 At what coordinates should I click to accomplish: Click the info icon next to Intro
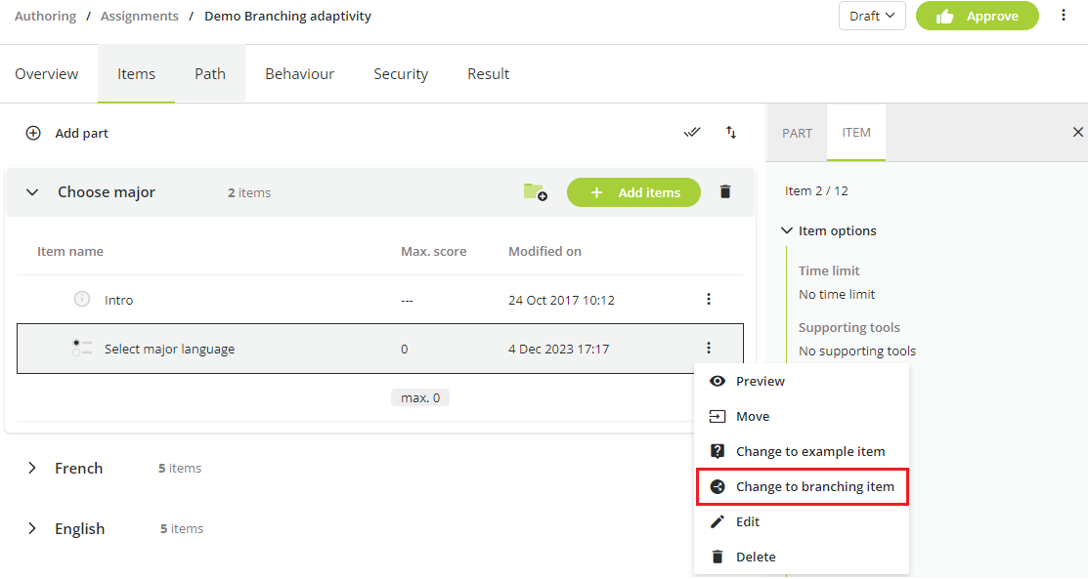82,300
